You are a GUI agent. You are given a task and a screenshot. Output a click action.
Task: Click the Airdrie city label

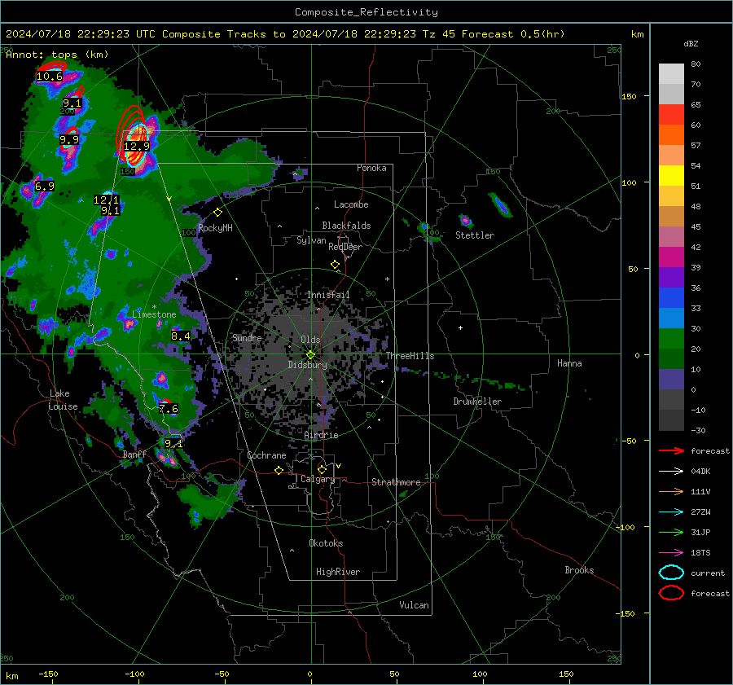[321, 435]
